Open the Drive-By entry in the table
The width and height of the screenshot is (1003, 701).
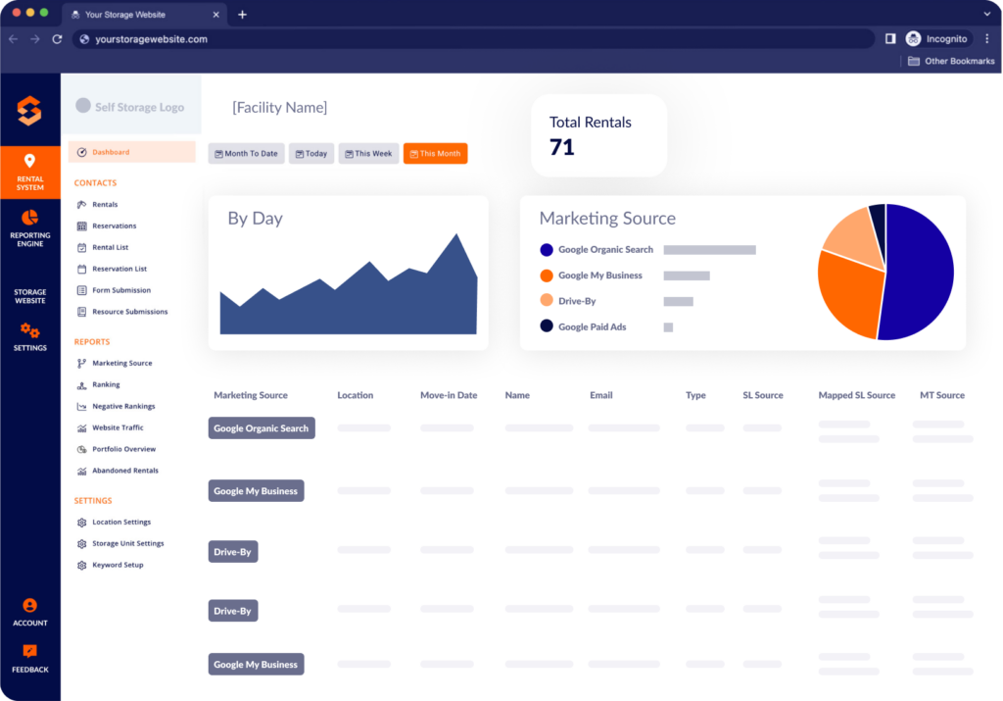(x=232, y=551)
